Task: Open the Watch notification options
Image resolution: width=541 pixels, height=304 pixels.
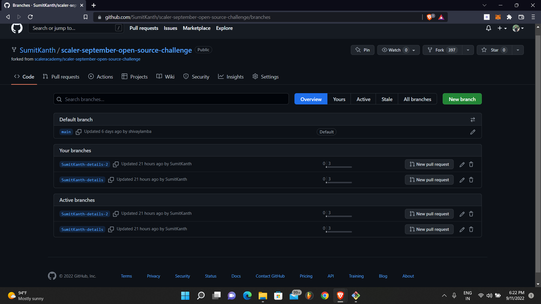Action: 398,50
